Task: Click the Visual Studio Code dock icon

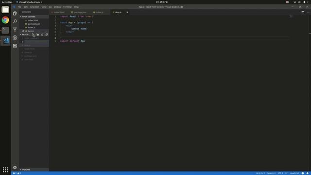Action: click(5, 40)
